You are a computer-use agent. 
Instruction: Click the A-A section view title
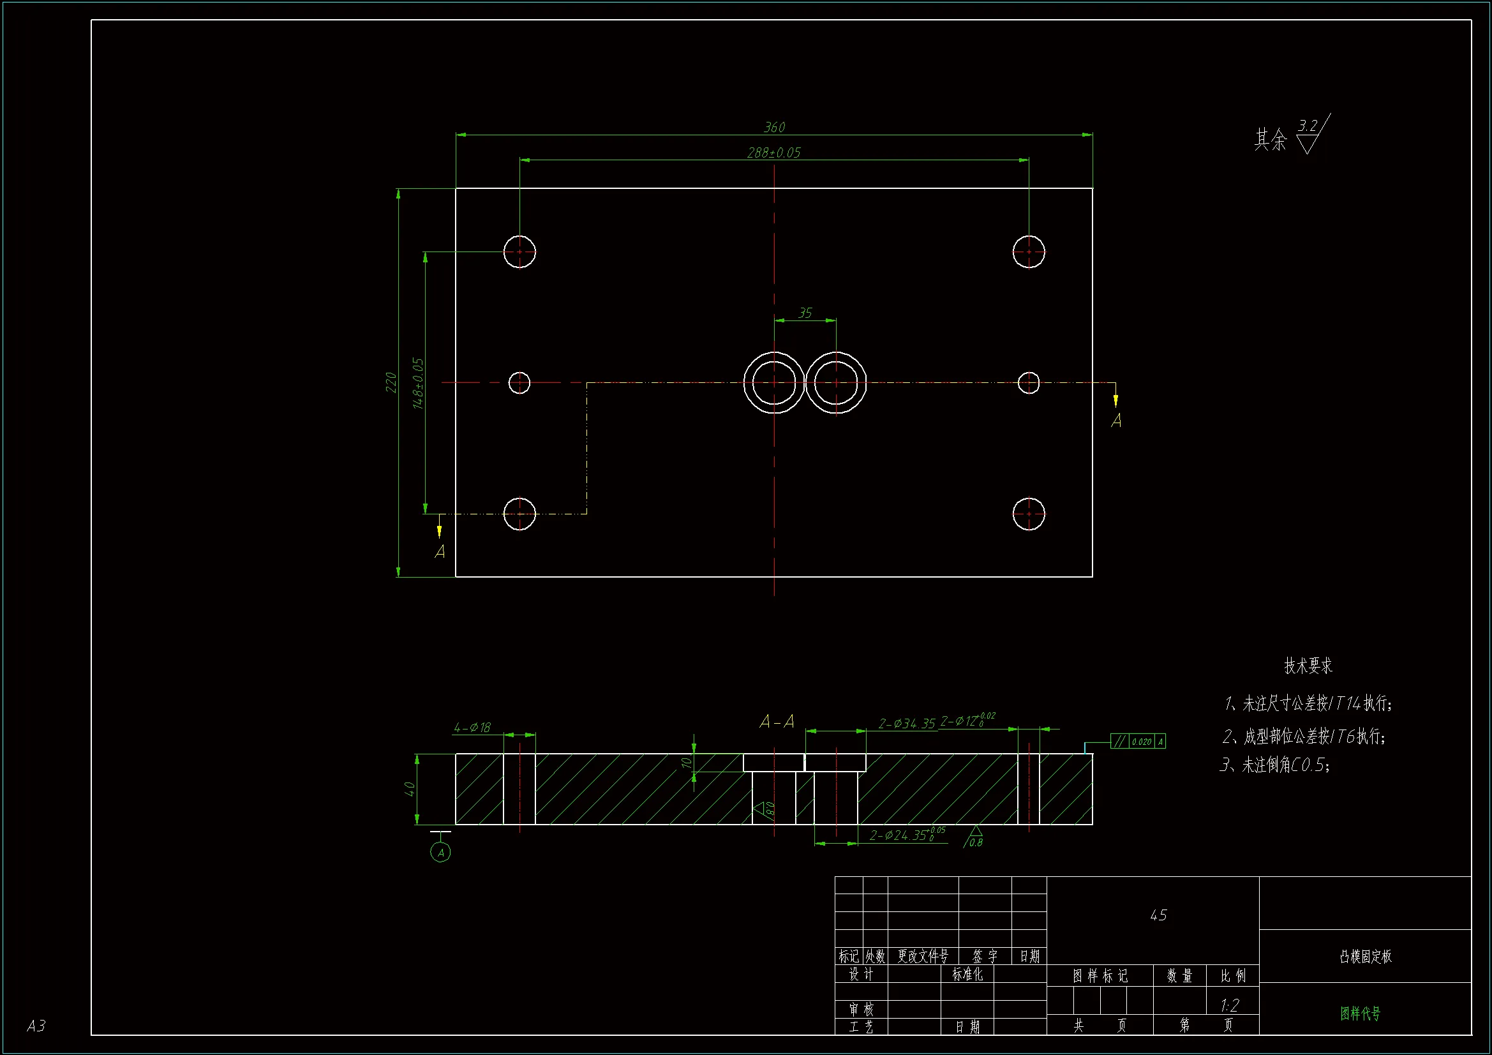(x=777, y=722)
